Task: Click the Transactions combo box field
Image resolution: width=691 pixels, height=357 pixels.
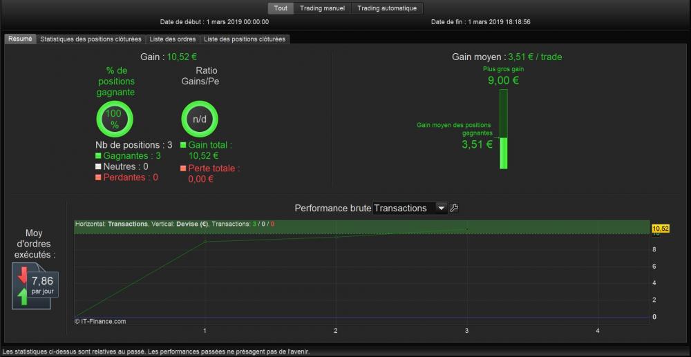Action: 410,209
